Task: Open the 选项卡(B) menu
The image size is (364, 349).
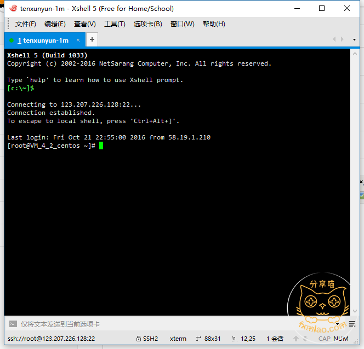Action: [x=147, y=24]
